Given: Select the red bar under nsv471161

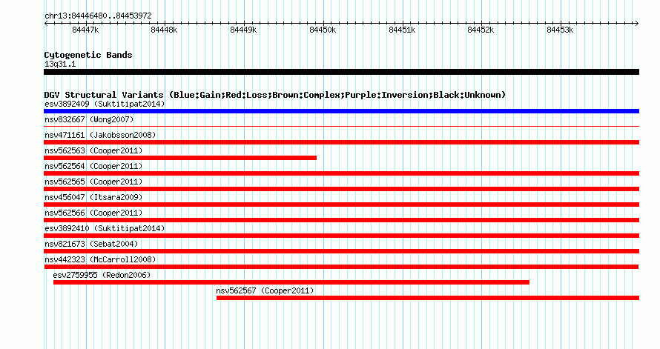Looking at the screenshot, I should [341, 142].
